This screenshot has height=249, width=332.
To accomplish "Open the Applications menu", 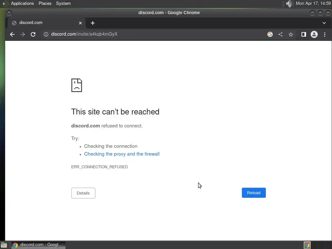I will click(x=22, y=3).
